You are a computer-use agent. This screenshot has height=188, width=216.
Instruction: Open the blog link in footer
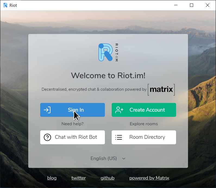click(52, 178)
